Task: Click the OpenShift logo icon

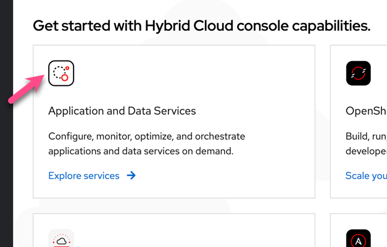Action: [x=358, y=73]
